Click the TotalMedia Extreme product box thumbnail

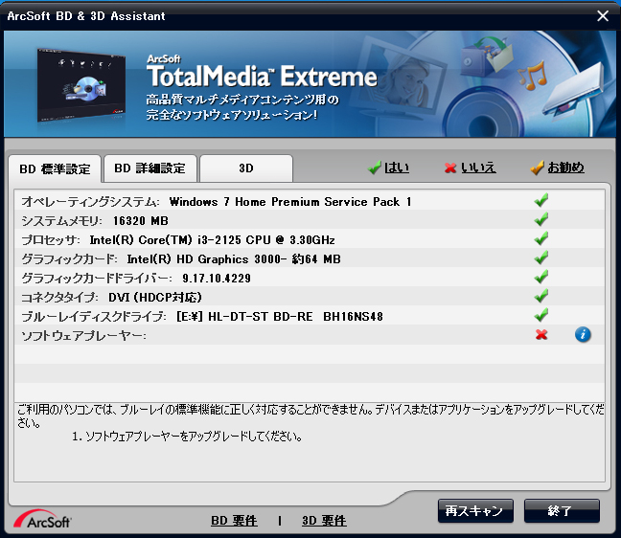point(81,85)
